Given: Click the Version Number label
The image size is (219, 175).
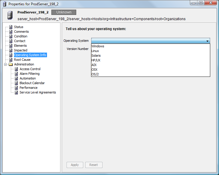Looking at the screenshot, I should tap(77, 49).
